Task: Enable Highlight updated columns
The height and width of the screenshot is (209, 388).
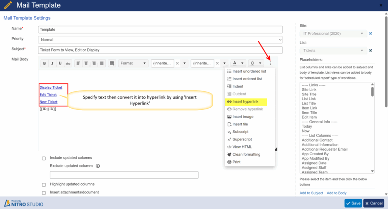Action: tap(44, 185)
